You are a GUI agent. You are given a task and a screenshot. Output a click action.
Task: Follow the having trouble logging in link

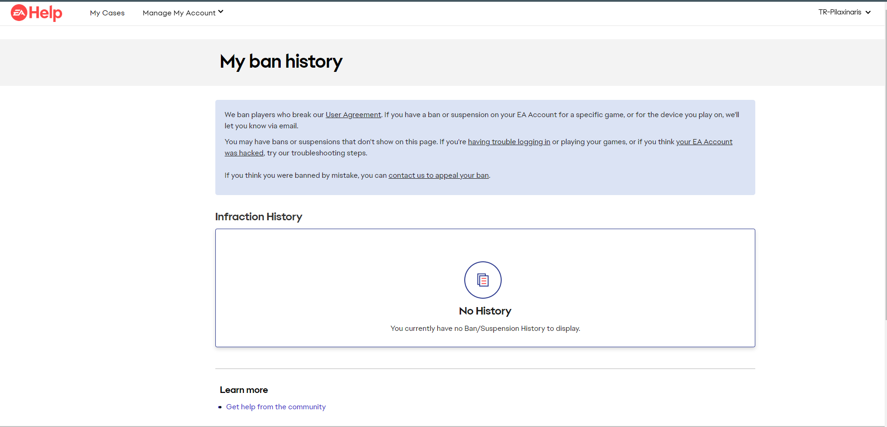[x=509, y=142]
